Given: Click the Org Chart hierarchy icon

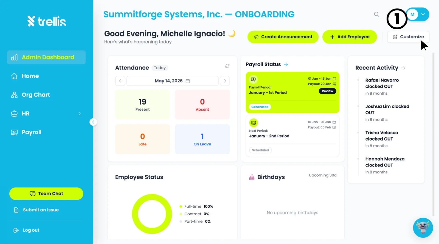Looking at the screenshot, I should [x=14, y=95].
